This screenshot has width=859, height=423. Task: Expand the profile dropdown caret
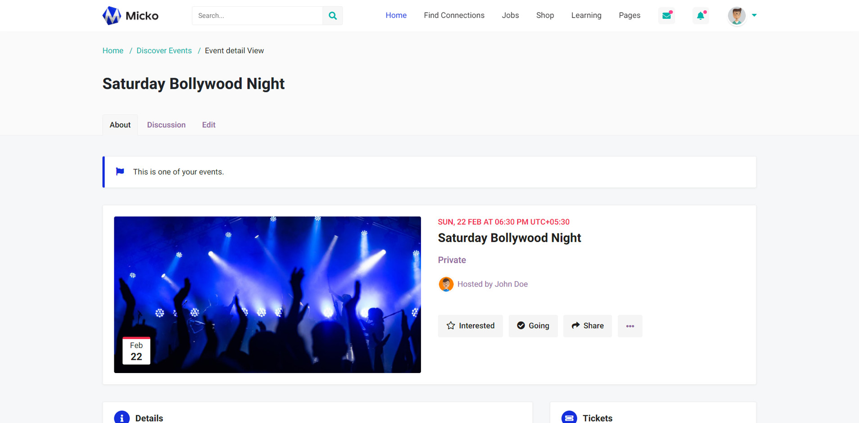point(754,15)
